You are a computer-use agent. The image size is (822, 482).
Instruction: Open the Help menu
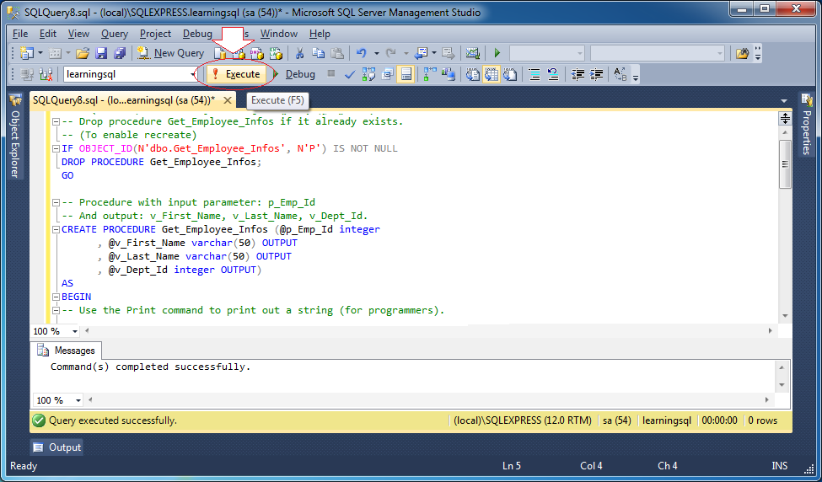(320, 34)
